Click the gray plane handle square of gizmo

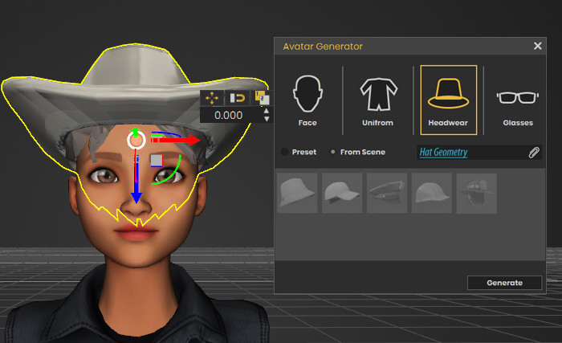tap(157, 161)
